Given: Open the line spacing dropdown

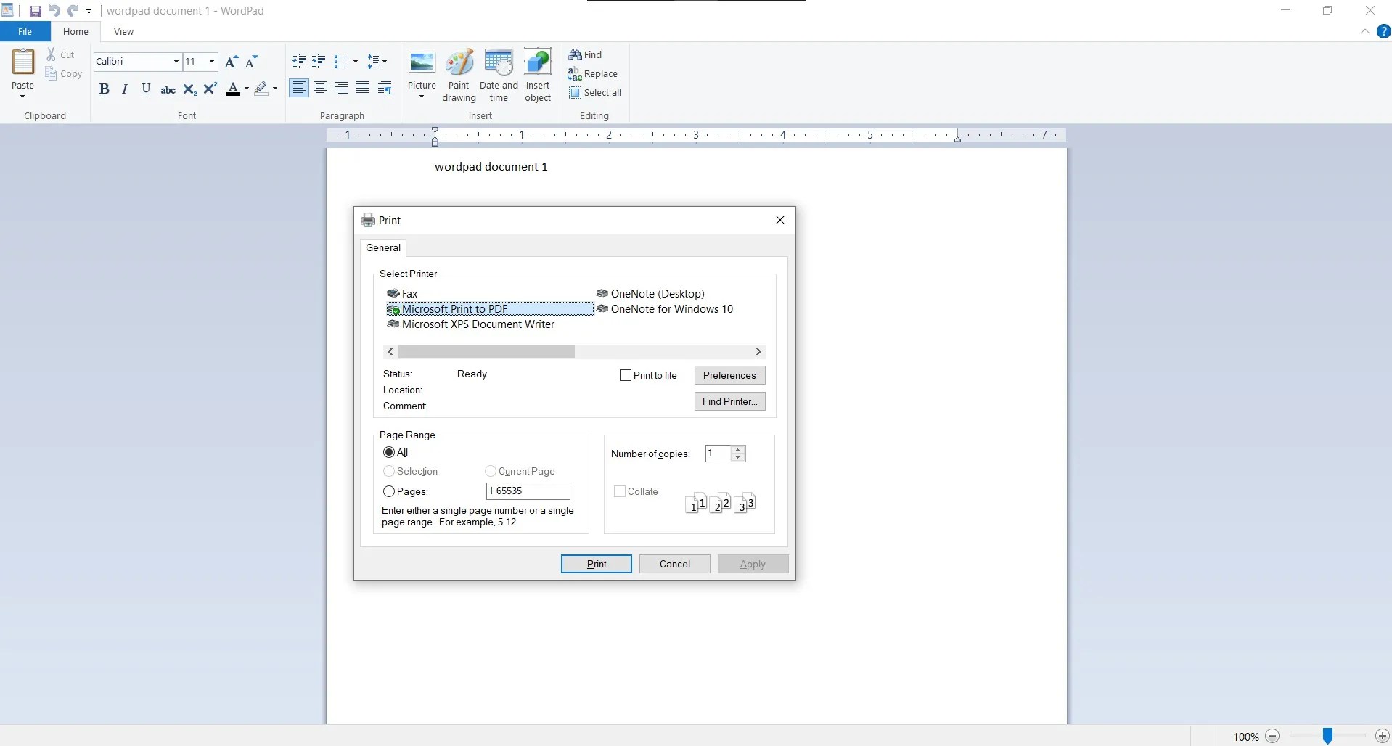Looking at the screenshot, I should (383, 62).
